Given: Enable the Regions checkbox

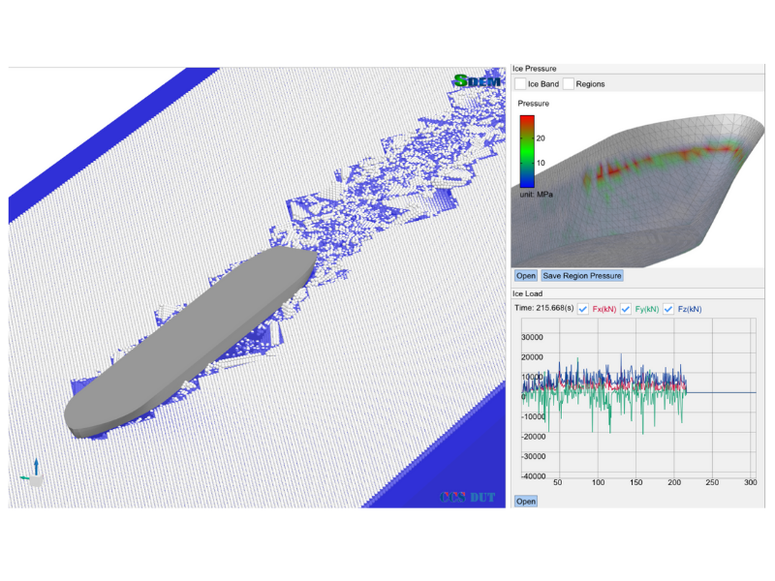Looking at the screenshot, I should (x=569, y=84).
